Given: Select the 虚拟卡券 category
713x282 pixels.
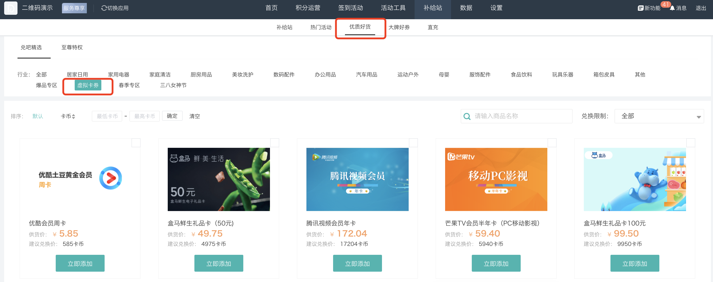Looking at the screenshot, I should pos(88,85).
